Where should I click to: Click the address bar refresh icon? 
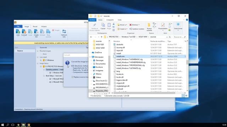170,37
